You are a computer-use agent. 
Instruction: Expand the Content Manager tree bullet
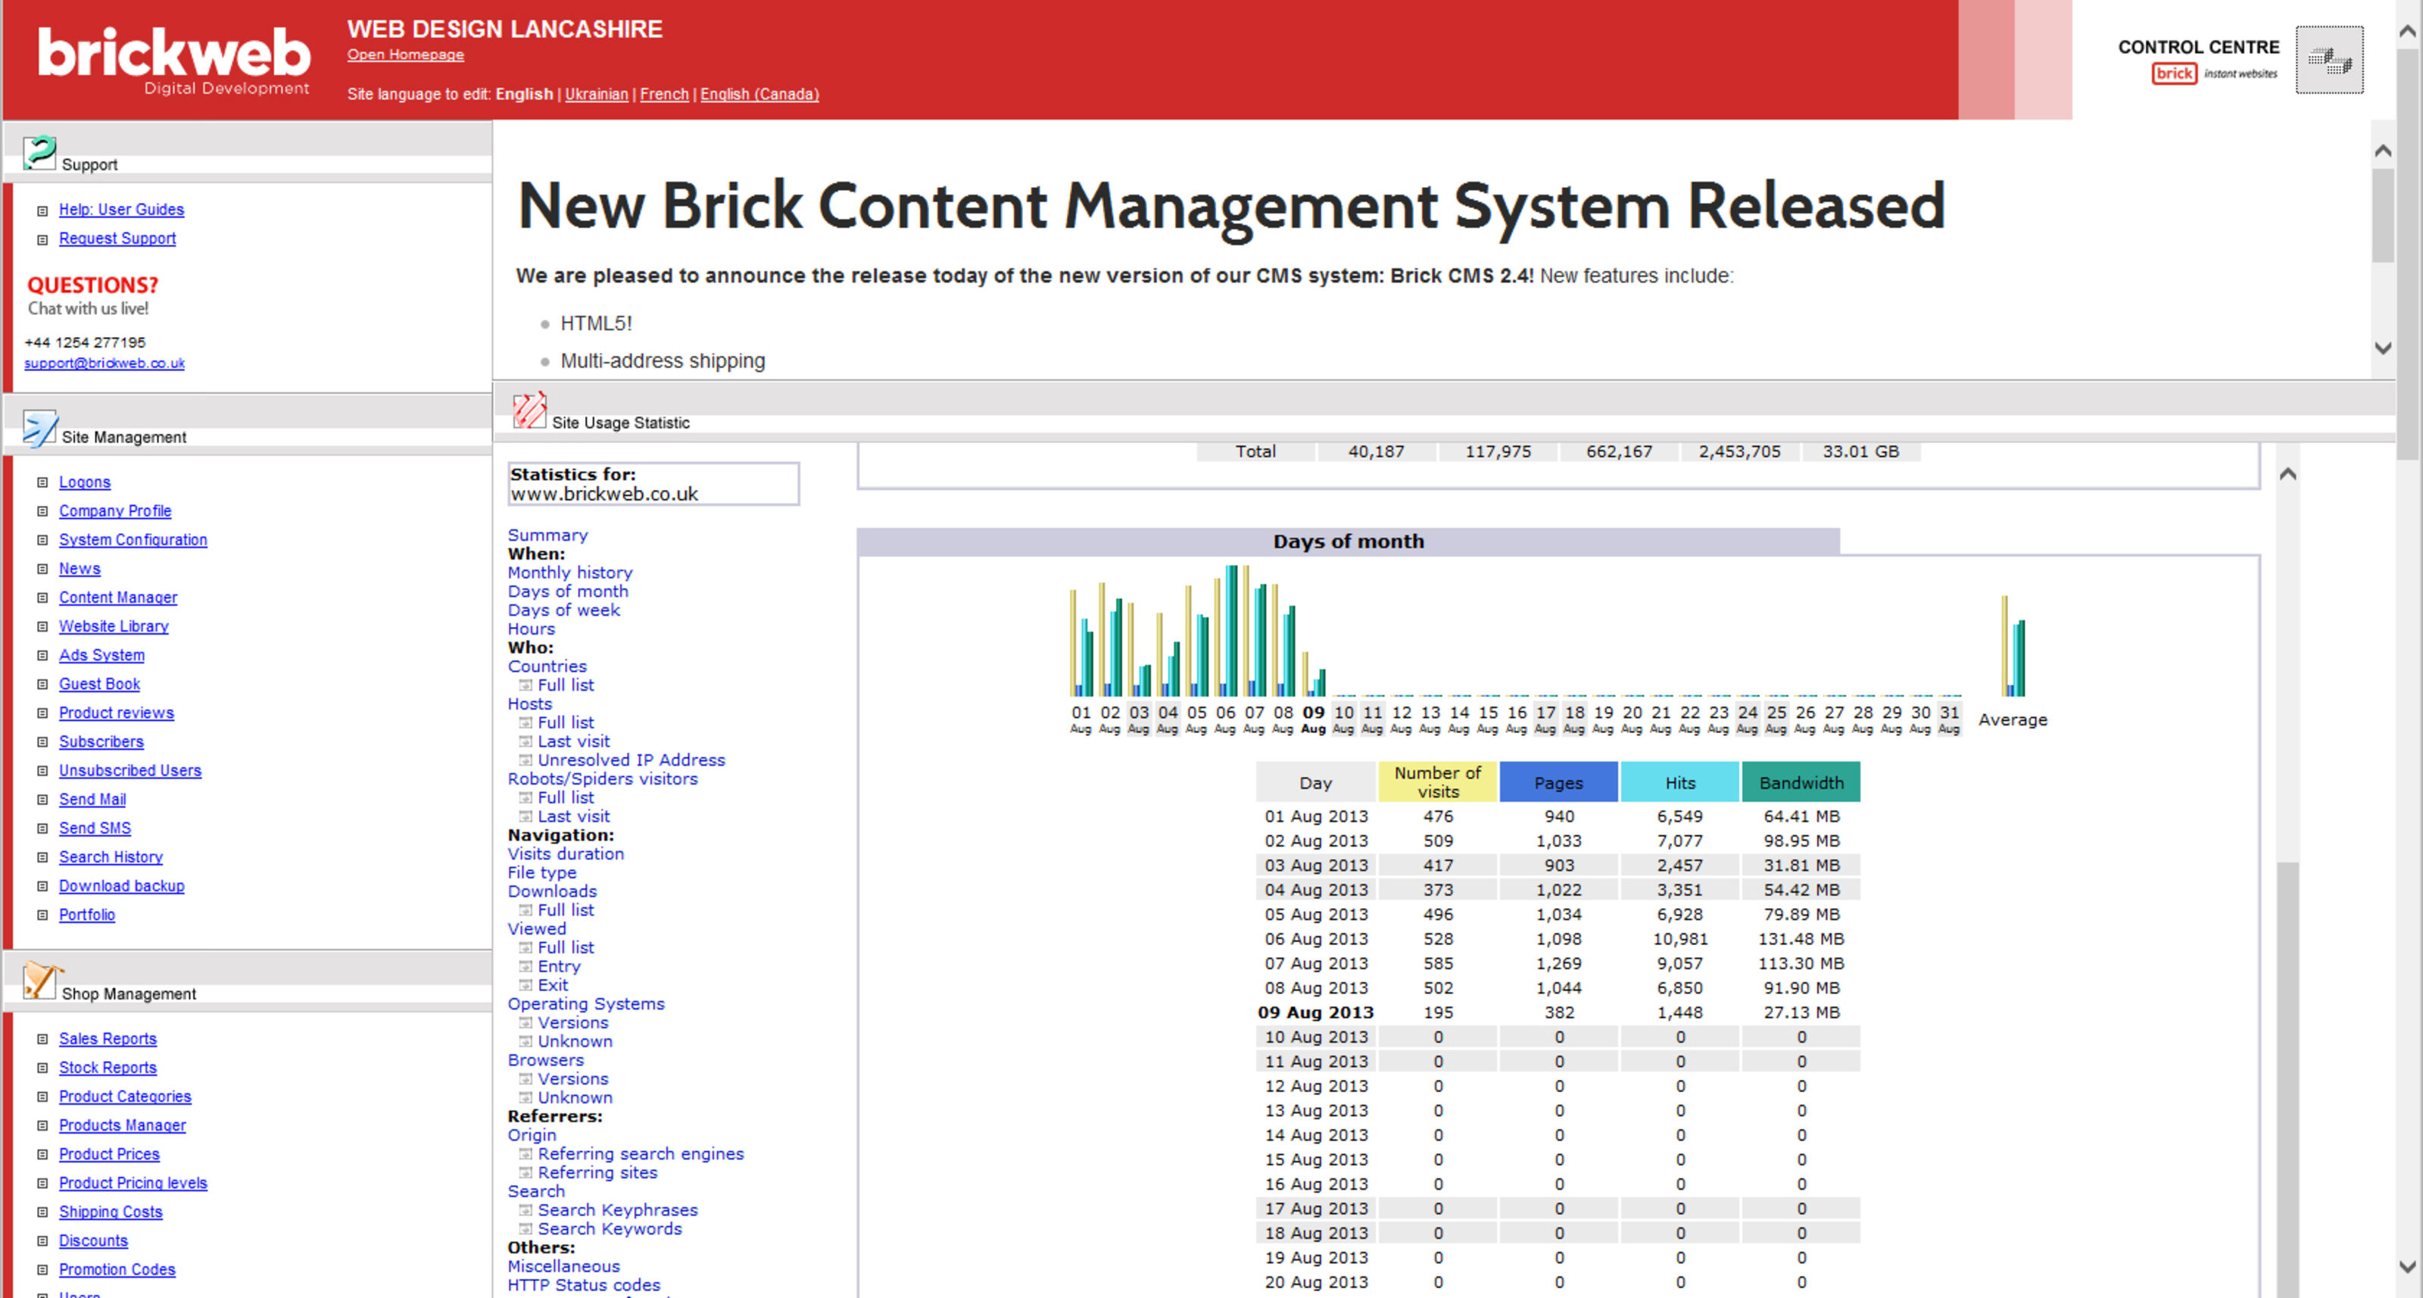(x=42, y=598)
